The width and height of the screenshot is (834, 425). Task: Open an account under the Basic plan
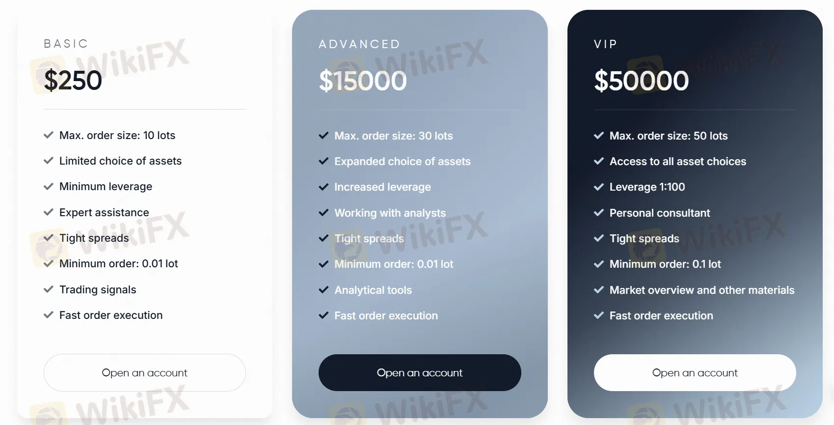point(144,372)
